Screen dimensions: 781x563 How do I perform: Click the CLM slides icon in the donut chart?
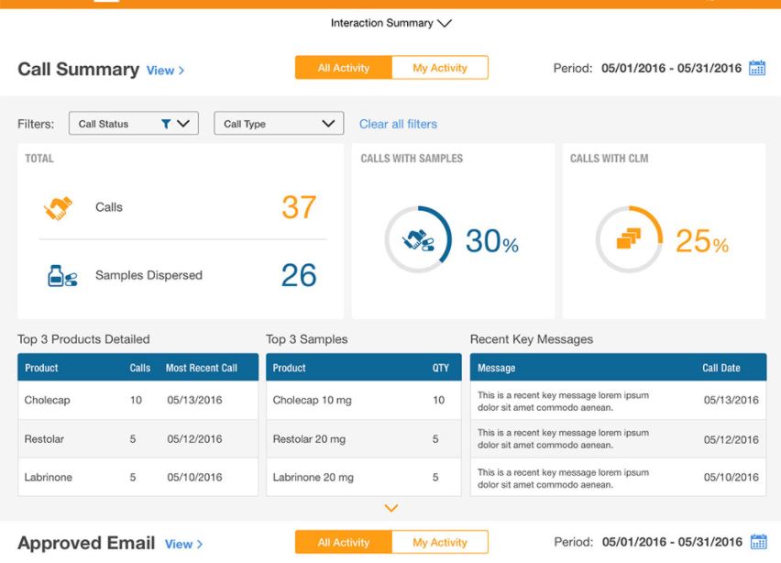click(628, 237)
